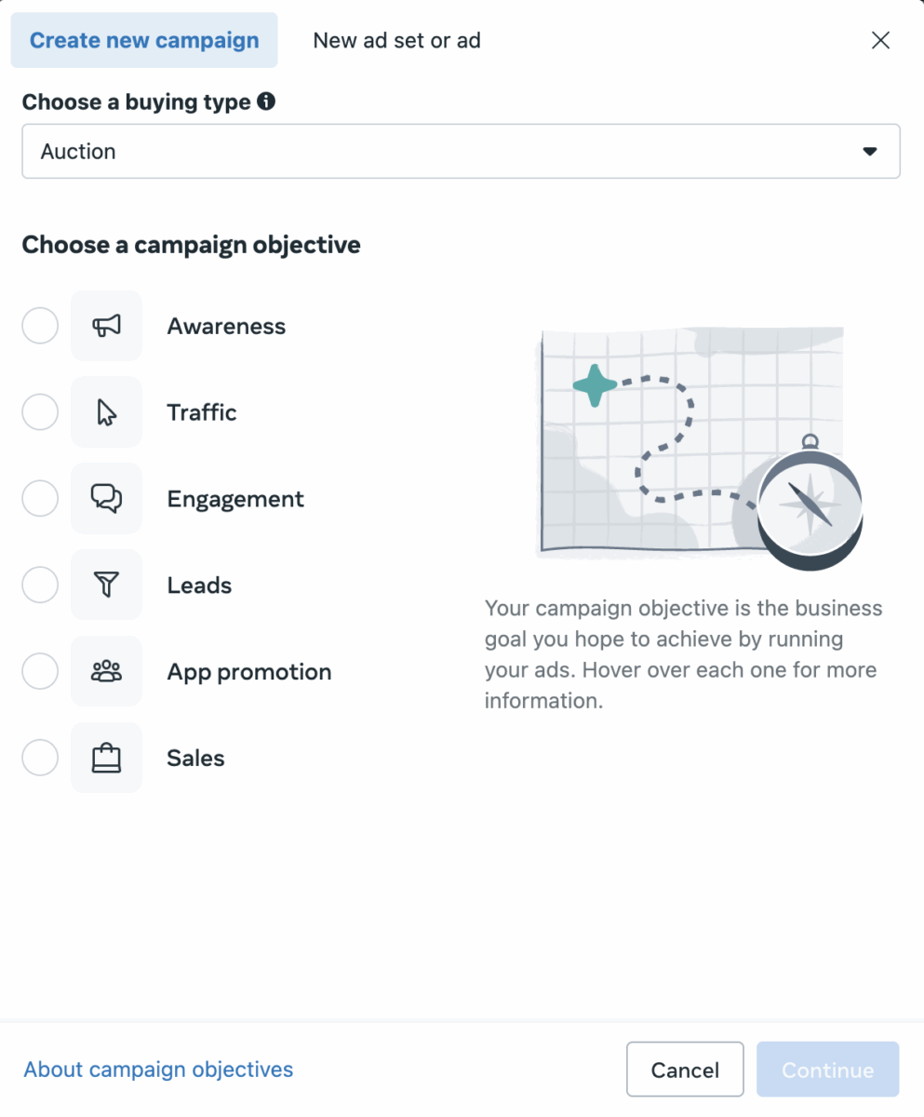Select the Sales objective radio button
The width and height of the screenshot is (924, 1117).
(39, 757)
